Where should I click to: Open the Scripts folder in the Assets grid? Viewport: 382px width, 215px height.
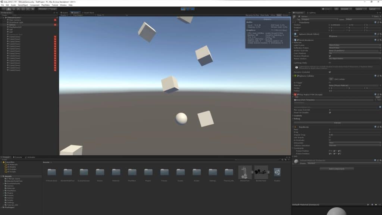197,172
